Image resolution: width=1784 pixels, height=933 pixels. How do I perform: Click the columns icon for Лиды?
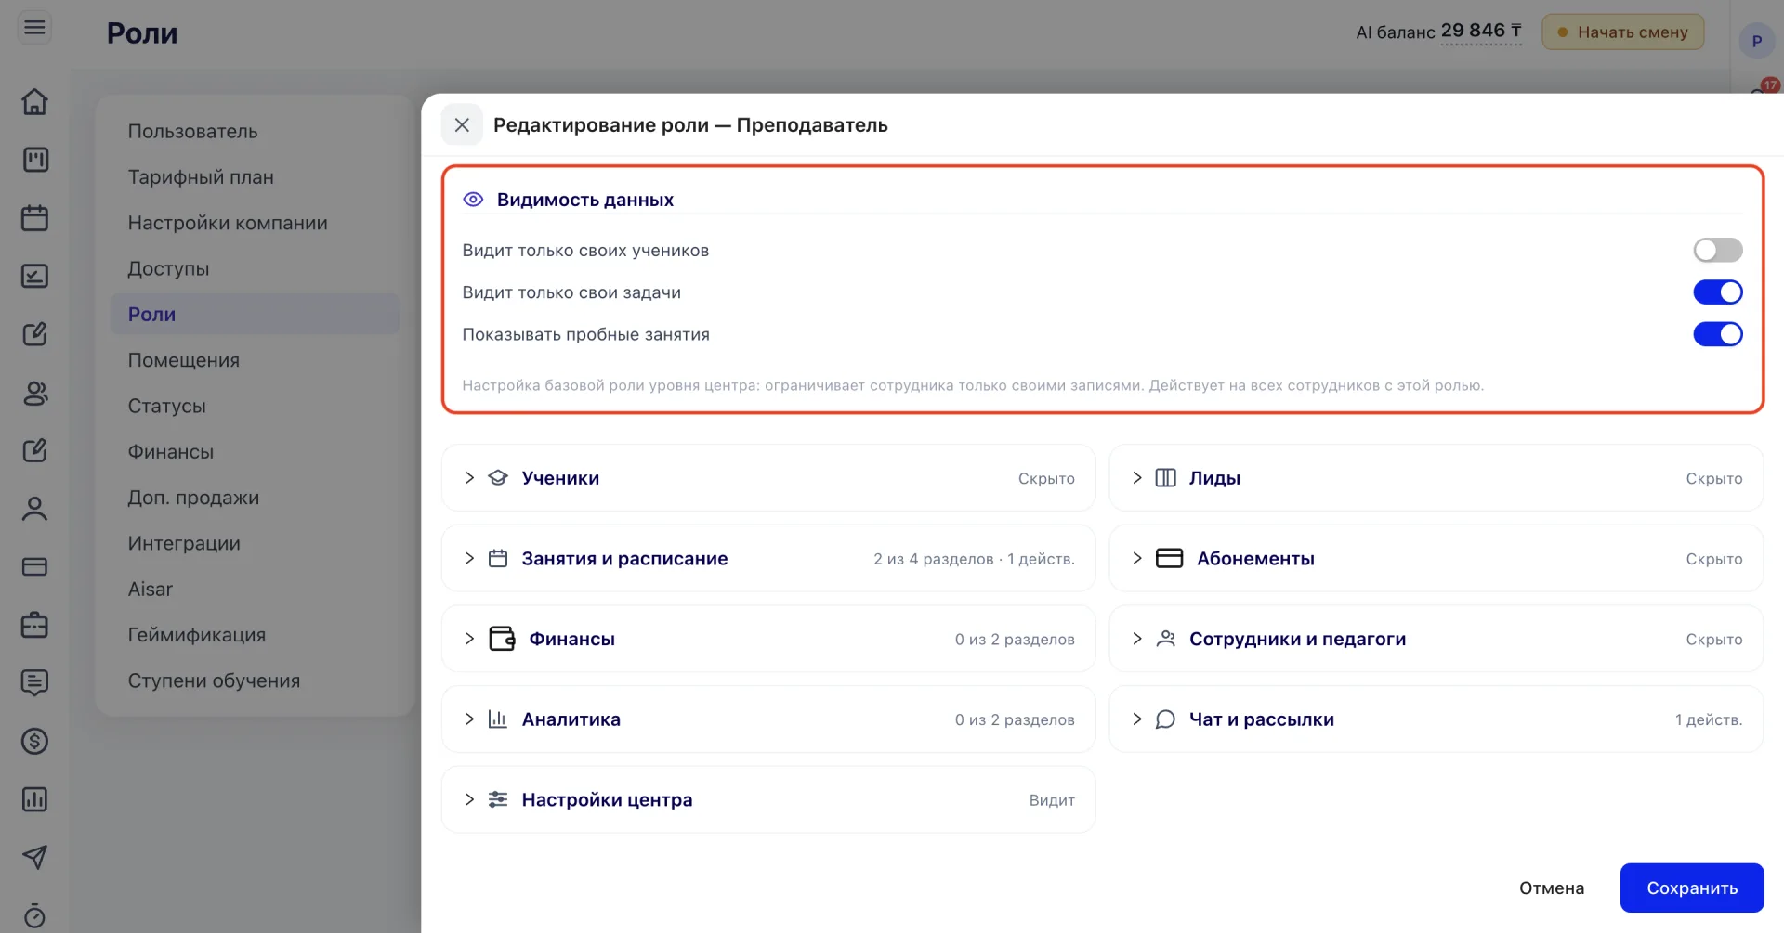1165,477
